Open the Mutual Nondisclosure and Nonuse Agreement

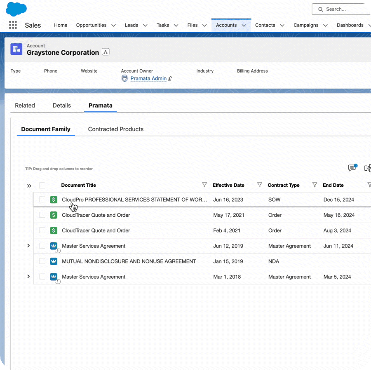(129, 261)
